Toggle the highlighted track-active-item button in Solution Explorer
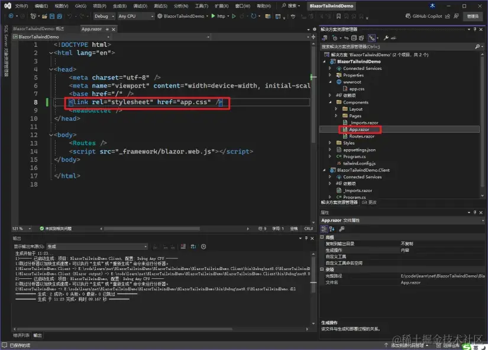Viewport: 488px width, 350px height. pyautogui.click(x=371, y=38)
